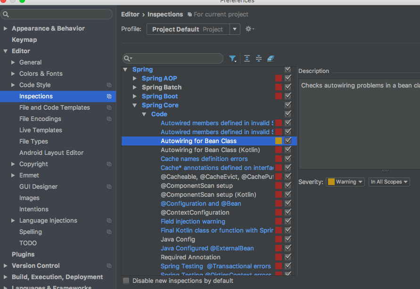Screen dimensions: 420x289
Task: Expand the Spring Batch inspection group
Action: point(135,88)
